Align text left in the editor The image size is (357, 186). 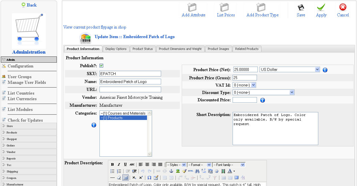pos(141,165)
